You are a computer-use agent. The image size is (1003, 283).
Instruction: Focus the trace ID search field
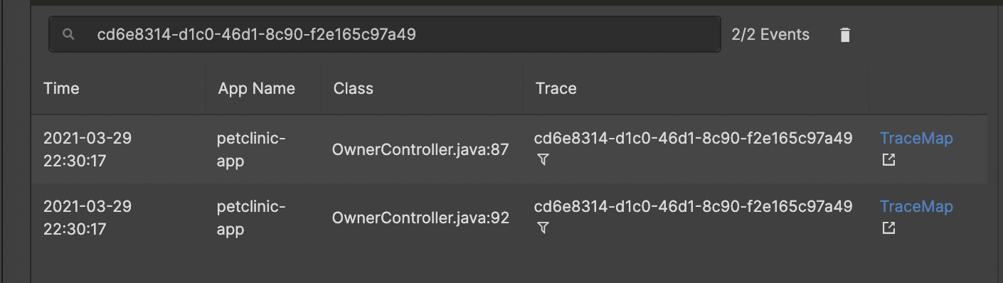click(x=384, y=34)
